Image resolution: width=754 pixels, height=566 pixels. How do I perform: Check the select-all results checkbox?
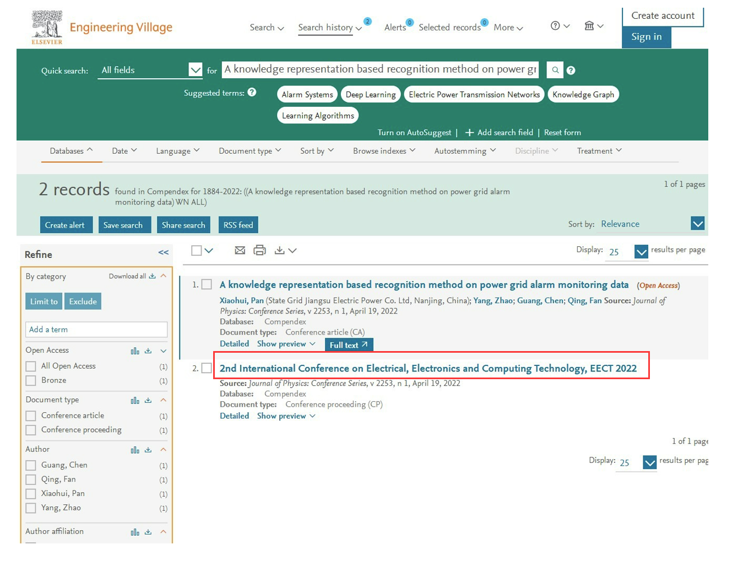click(x=196, y=250)
